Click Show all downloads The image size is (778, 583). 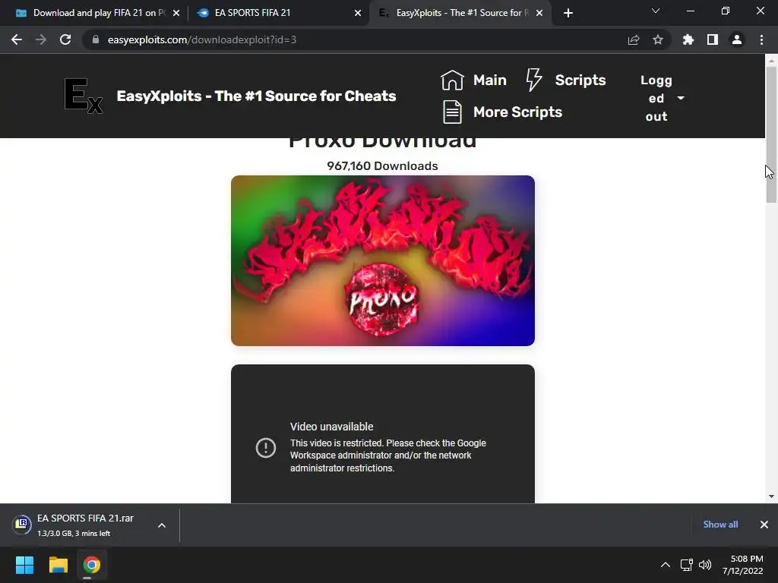(x=720, y=525)
